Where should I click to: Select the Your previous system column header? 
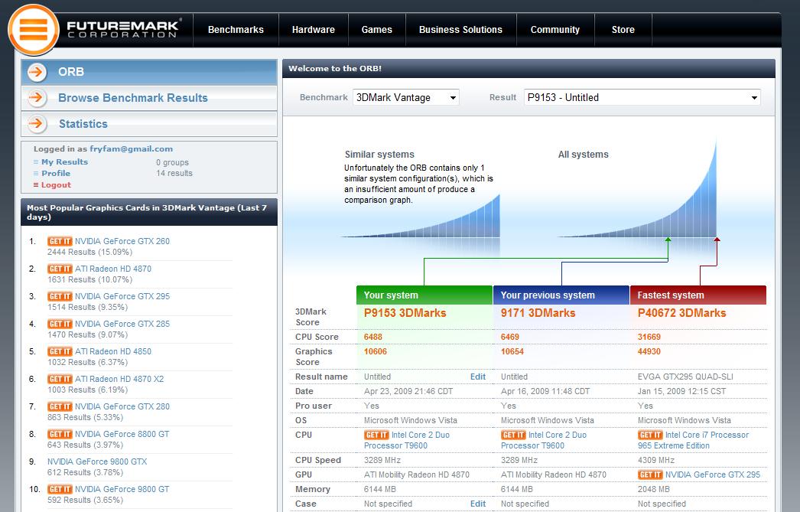[561, 295]
